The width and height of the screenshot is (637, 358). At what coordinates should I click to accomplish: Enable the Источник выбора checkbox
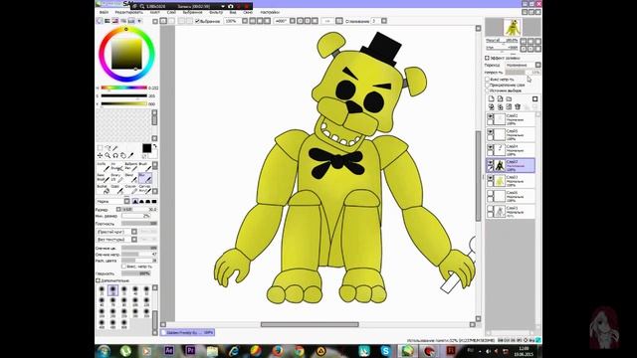(x=487, y=90)
